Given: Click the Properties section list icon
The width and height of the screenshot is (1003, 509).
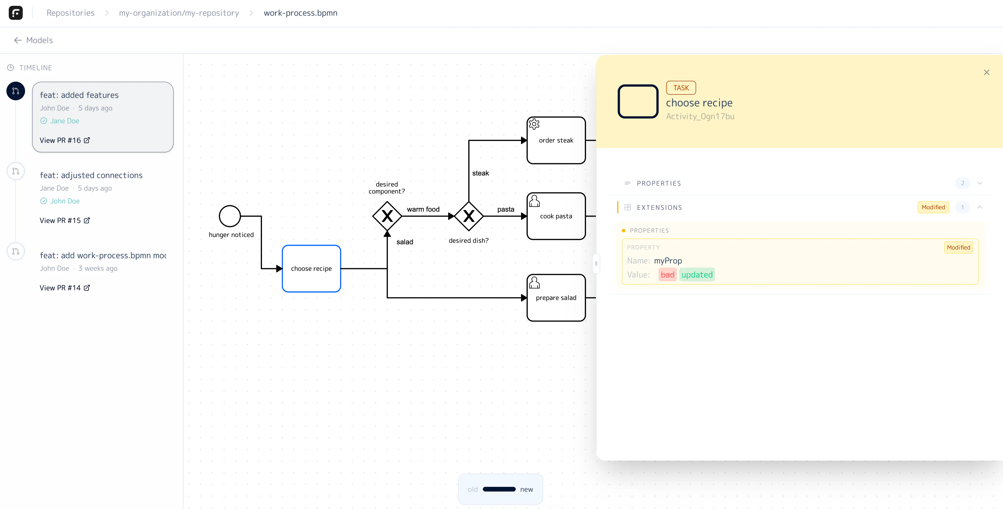Looking at the screenshot, I should [628, 183].
